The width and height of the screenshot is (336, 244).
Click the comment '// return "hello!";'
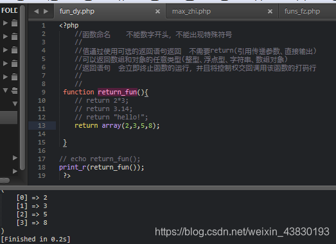tap(111, 117)
